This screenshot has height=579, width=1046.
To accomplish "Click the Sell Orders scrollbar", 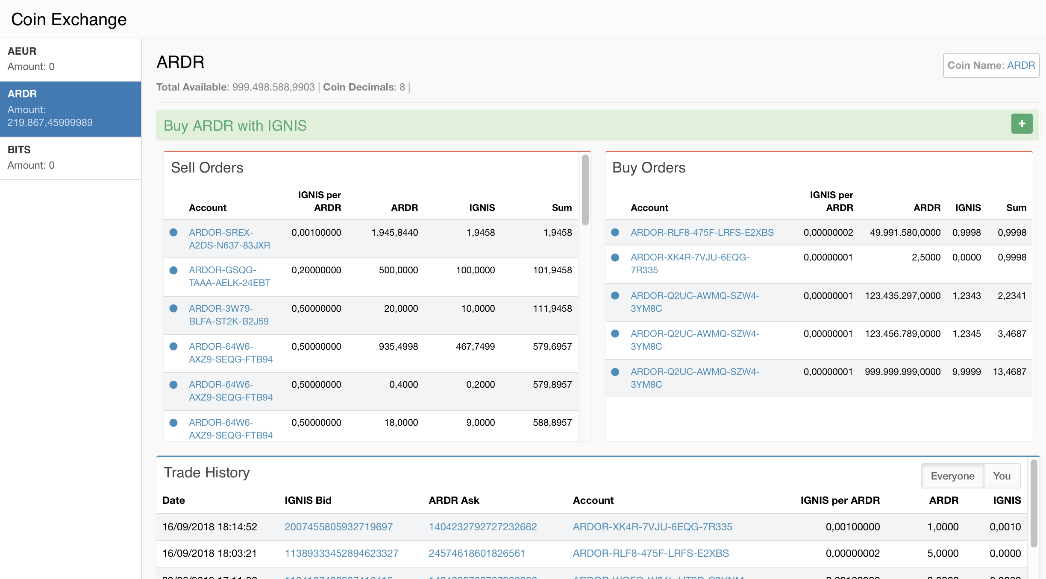I will pos(585,190).
